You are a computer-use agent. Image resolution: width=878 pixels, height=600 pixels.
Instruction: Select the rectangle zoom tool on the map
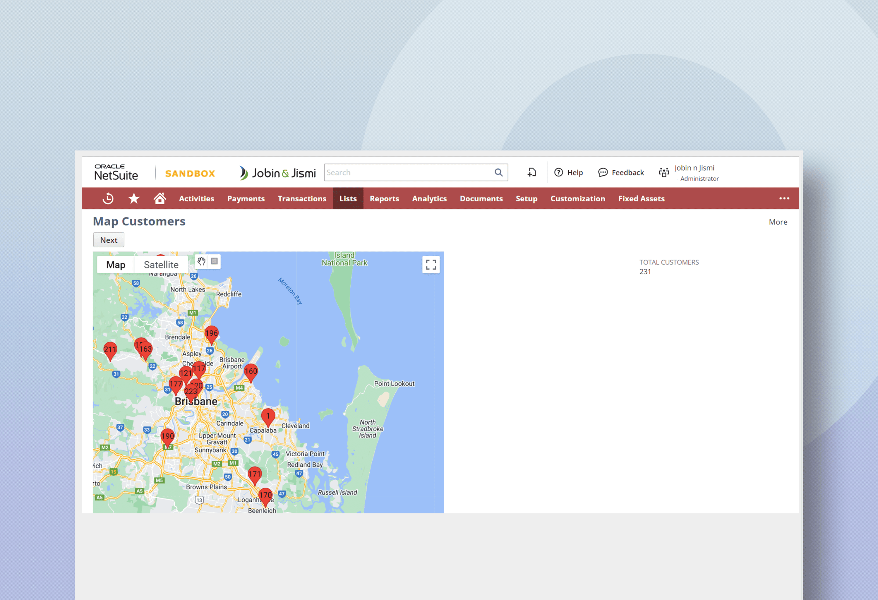tap(214, 261)
